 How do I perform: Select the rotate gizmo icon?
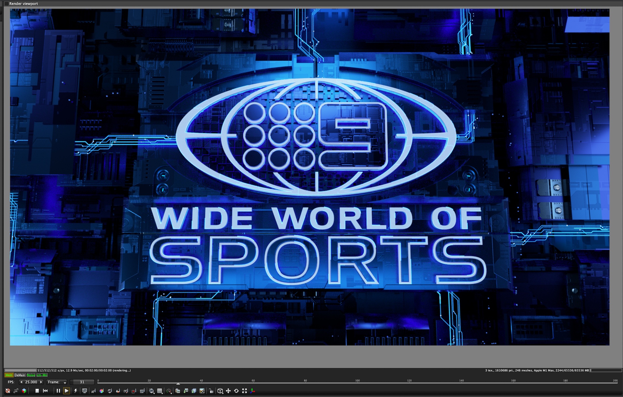[236, 391]
